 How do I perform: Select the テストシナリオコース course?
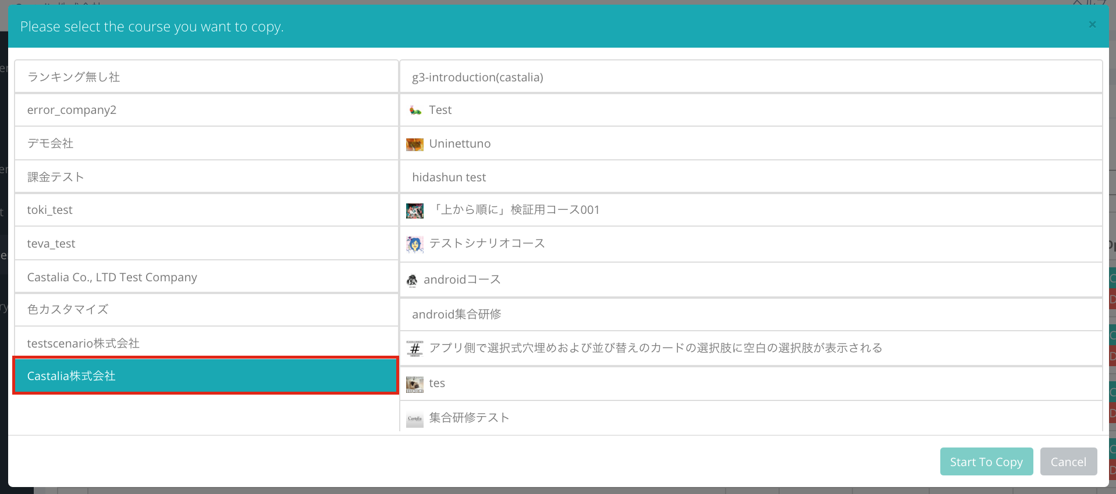(751, 244)
